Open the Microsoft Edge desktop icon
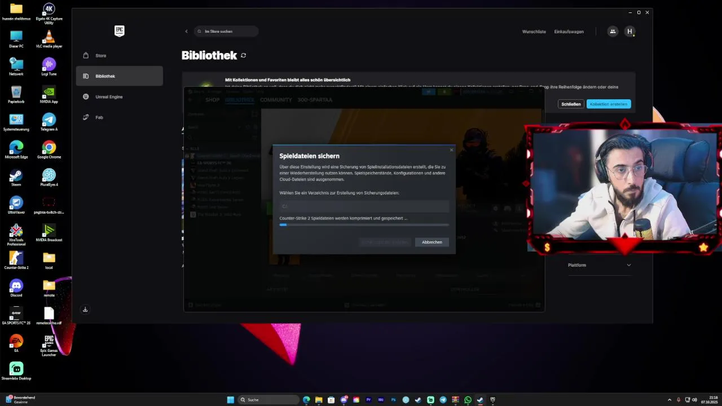The width and height of the screenshot is (722, 406). click(16, 150)
